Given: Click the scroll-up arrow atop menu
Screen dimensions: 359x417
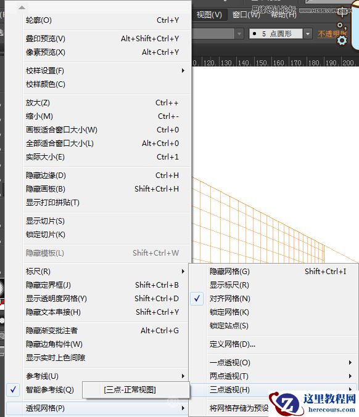Looking at the screenshot, I should click(22, 7).
